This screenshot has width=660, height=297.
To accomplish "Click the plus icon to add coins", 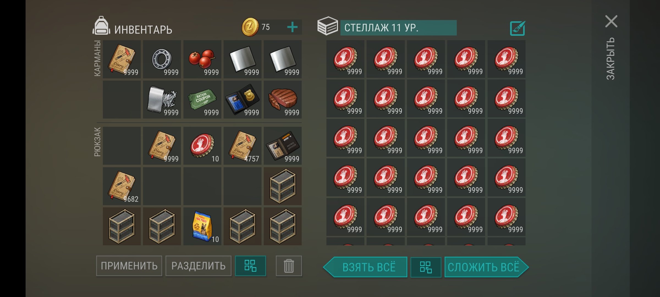I will pyautogui.click(x=292, y=27).
